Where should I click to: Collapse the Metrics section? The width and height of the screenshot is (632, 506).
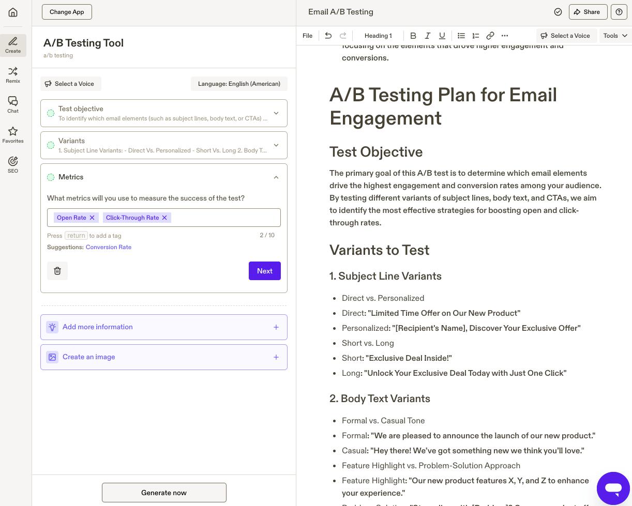(276, 177)
